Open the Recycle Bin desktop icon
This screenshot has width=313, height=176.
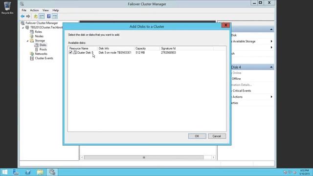coord(7,8)
